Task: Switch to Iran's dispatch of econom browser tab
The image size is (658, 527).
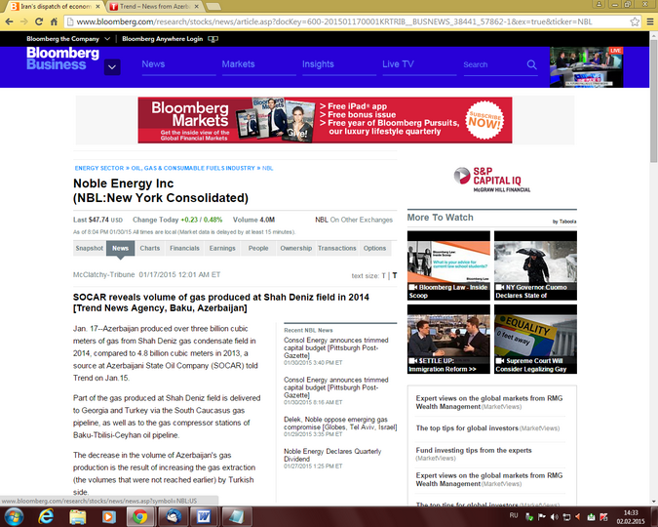Action: (56, 6)
